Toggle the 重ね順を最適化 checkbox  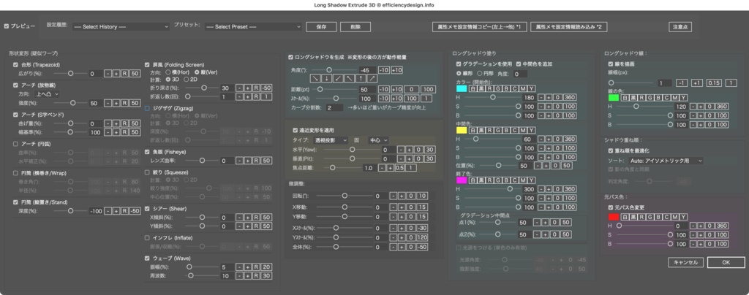[x=611, y=150]
